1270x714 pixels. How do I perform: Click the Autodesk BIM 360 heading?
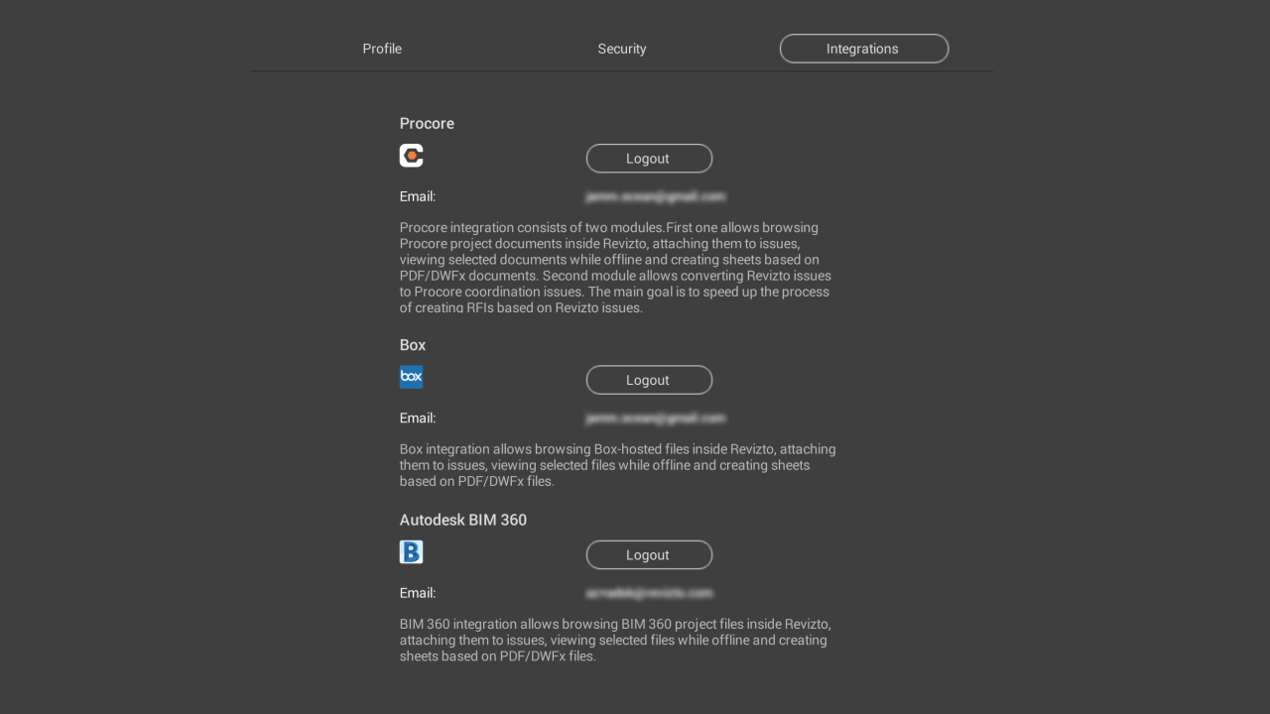463,520
